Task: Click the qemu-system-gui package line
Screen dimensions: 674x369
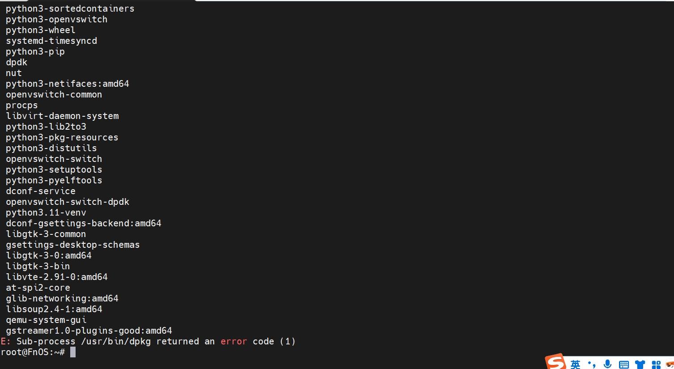Action: 46,320
